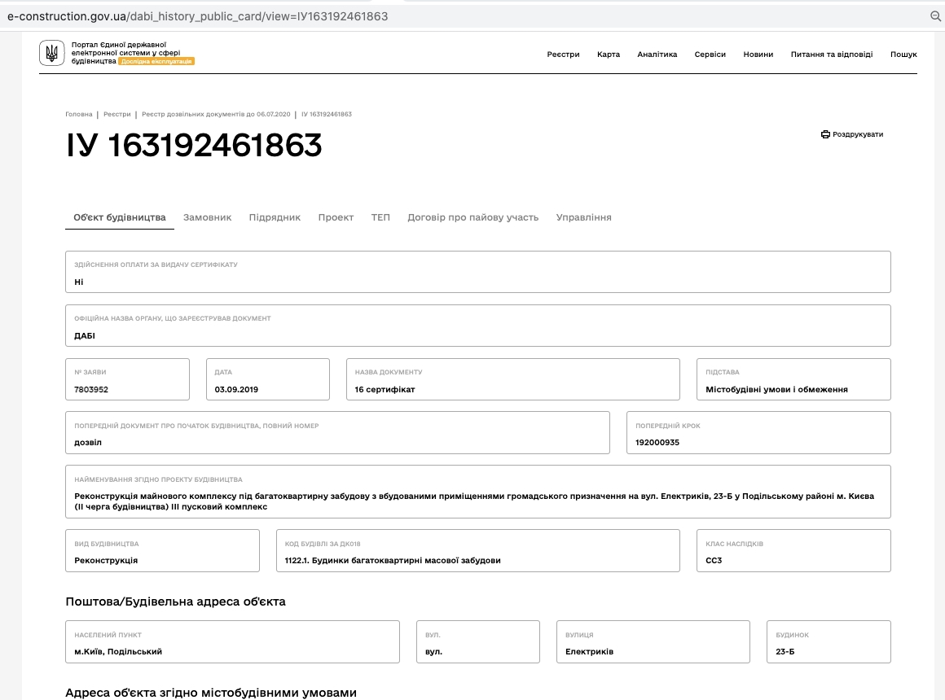Go to the Аналітика section
Viewport: 945px width, 700px height.
click(x=657, y=55)
